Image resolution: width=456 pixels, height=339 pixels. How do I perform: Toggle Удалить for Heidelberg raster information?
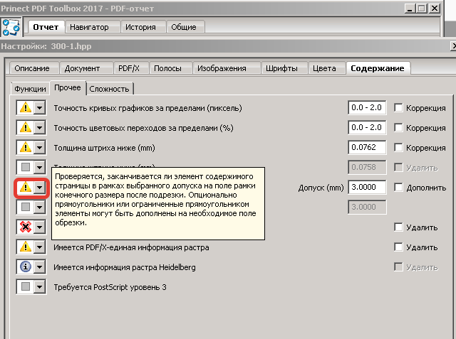[x=398, y=267]
